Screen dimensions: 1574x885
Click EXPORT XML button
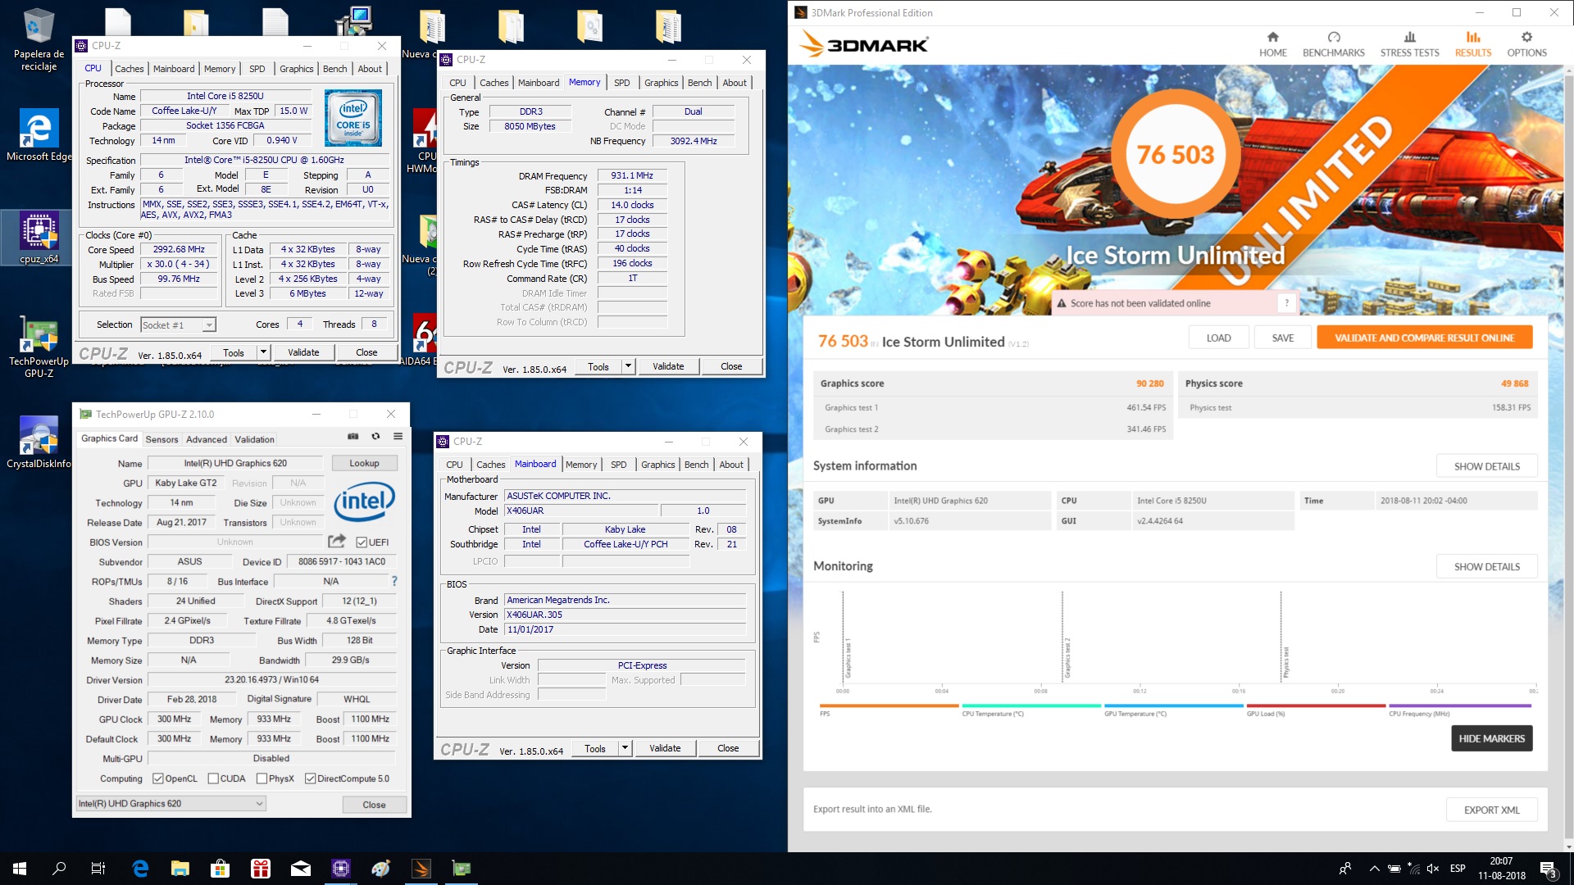(1491, 810)
